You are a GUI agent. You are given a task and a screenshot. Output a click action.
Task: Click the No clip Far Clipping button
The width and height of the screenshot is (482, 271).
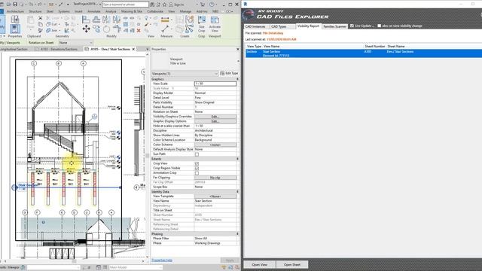[215, 178]
